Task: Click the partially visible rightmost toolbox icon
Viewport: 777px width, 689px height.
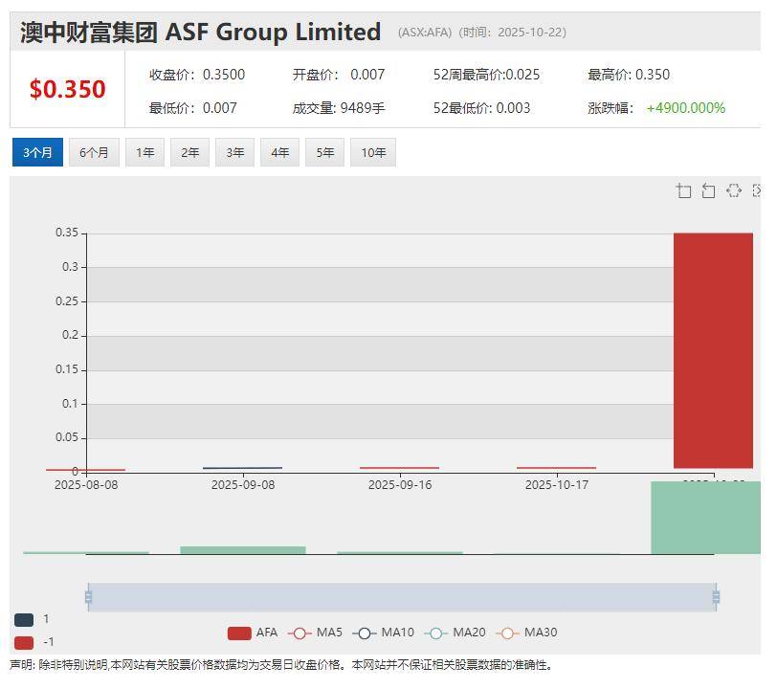Action: (757, 191)
